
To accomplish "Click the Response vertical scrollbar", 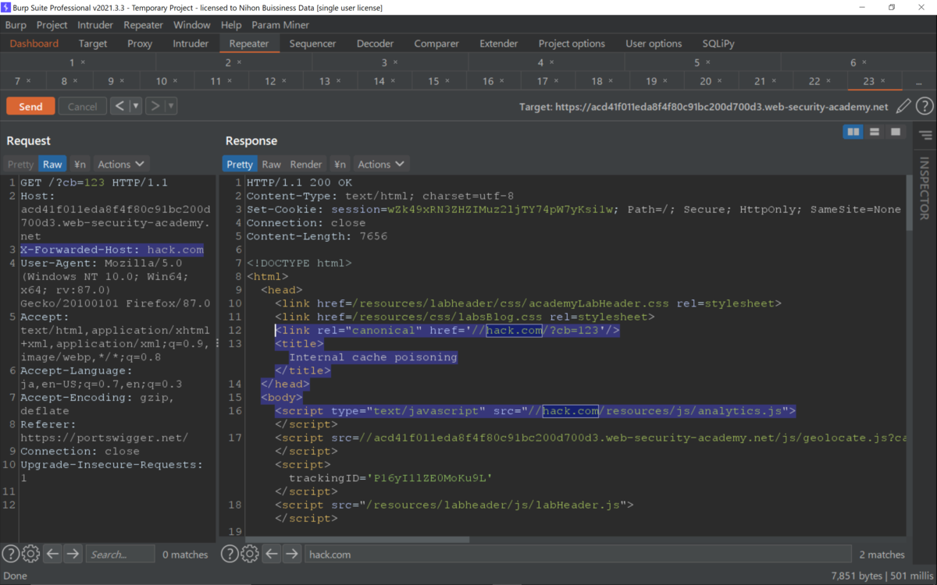I will (910, 203).
